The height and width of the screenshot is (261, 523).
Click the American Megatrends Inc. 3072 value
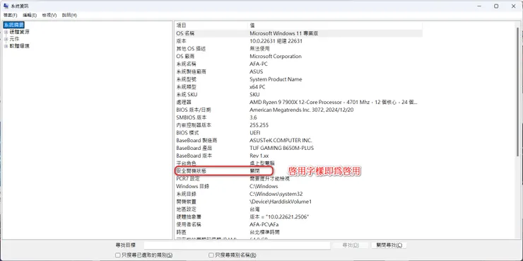click(302, 110)
